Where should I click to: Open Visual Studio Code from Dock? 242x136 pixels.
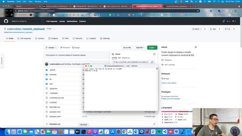165,132
